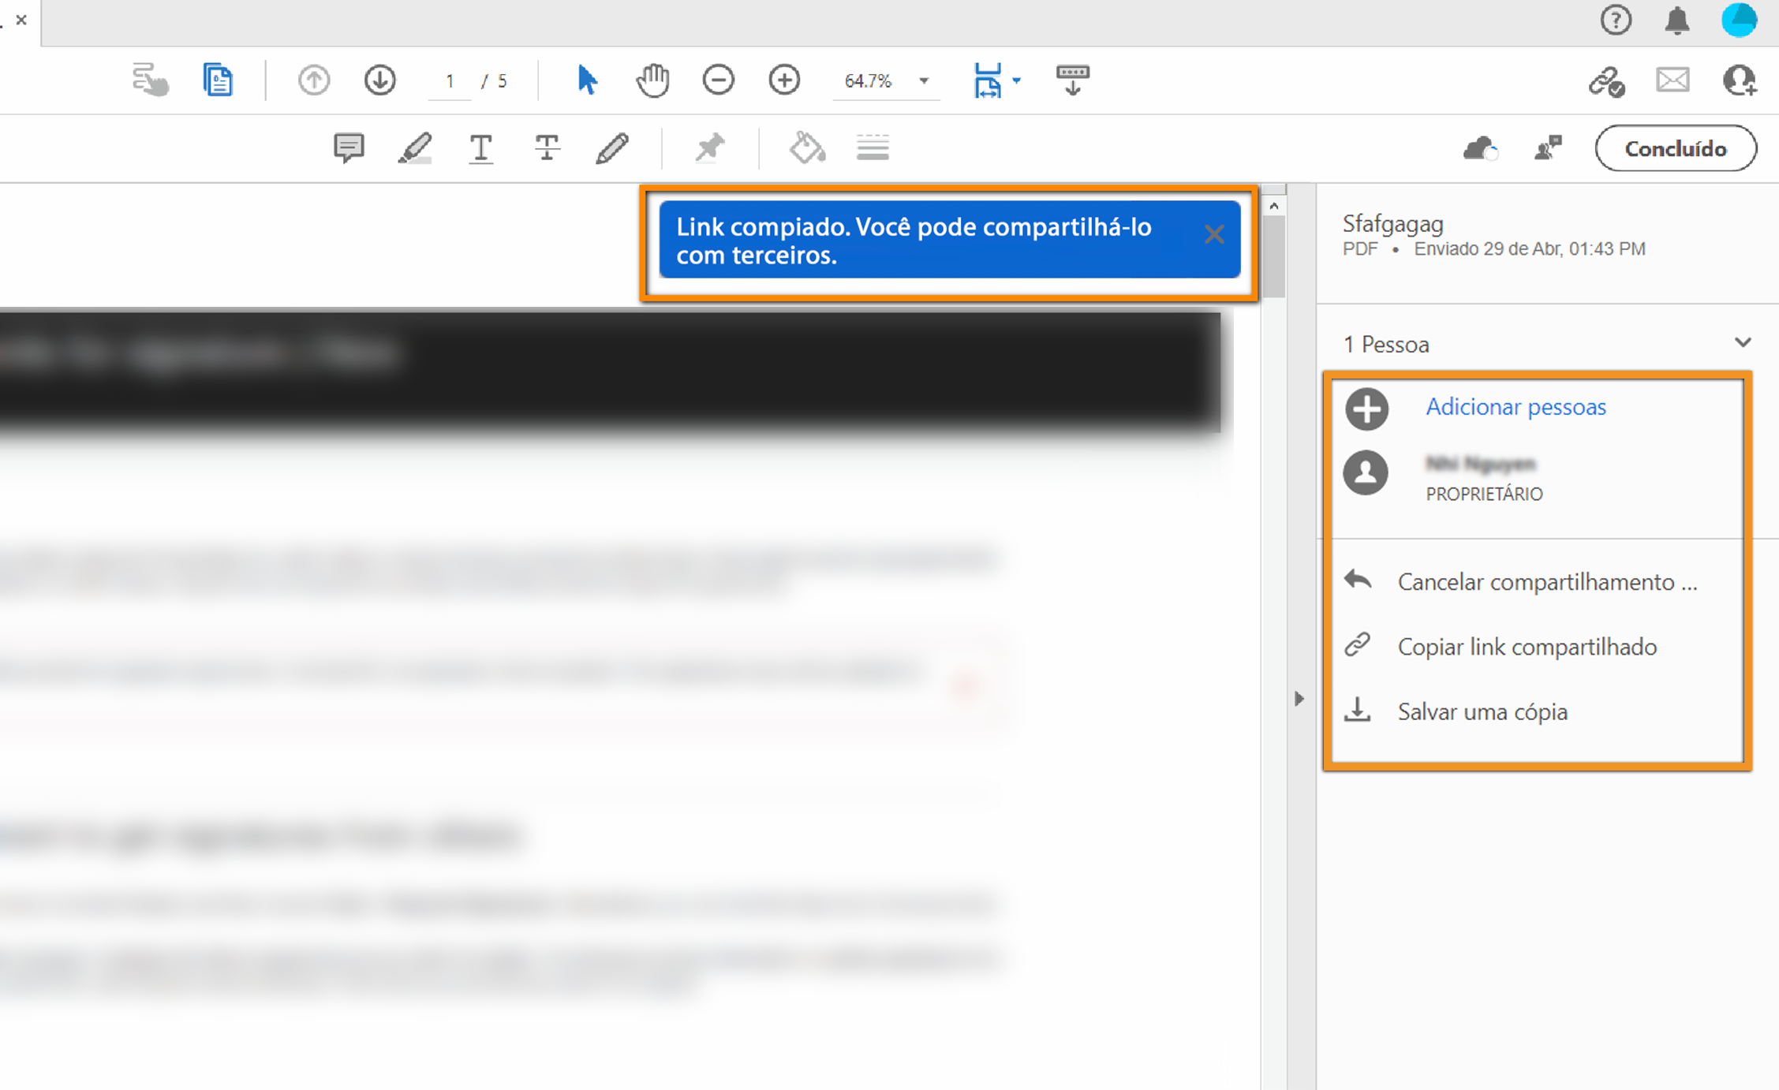Select the sticky note comment tool

coord(348,147)
